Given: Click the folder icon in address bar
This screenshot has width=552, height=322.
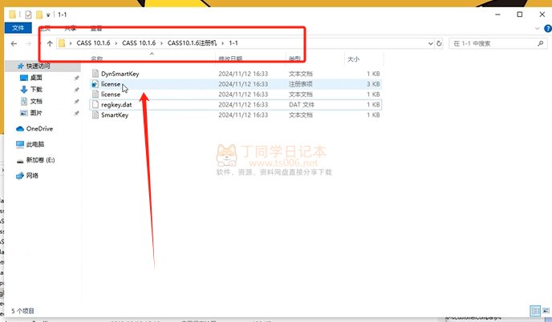Looking at the screenshot, I should (62, 43).
